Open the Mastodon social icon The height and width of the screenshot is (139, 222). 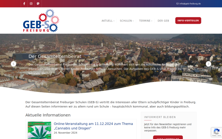click(38, 4)
